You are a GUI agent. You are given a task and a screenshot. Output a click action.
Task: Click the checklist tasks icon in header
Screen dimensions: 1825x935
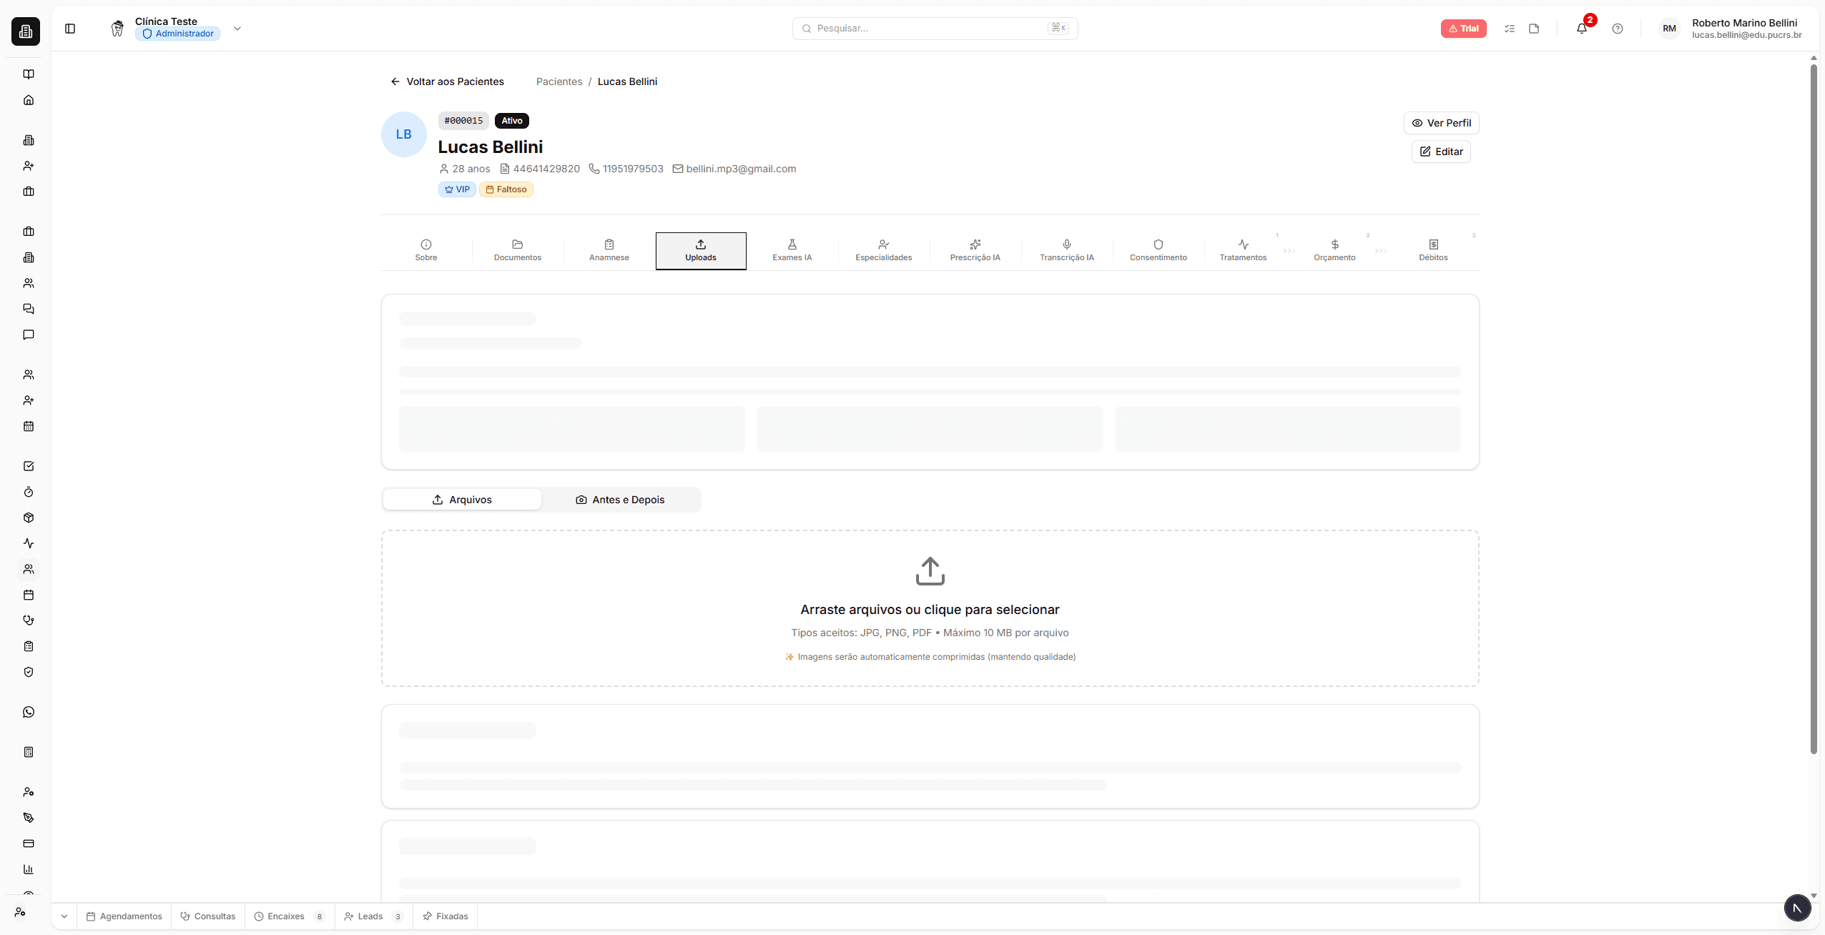[x=1509, y=29]
